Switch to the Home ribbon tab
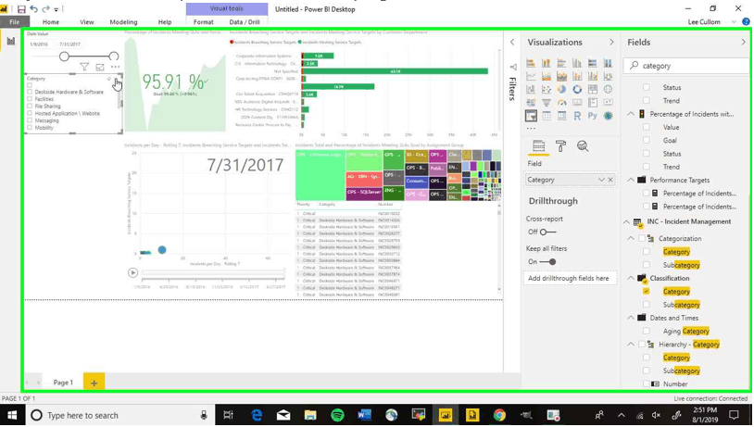The height and width of the screenshot is (427, 754). coord(51,21)
